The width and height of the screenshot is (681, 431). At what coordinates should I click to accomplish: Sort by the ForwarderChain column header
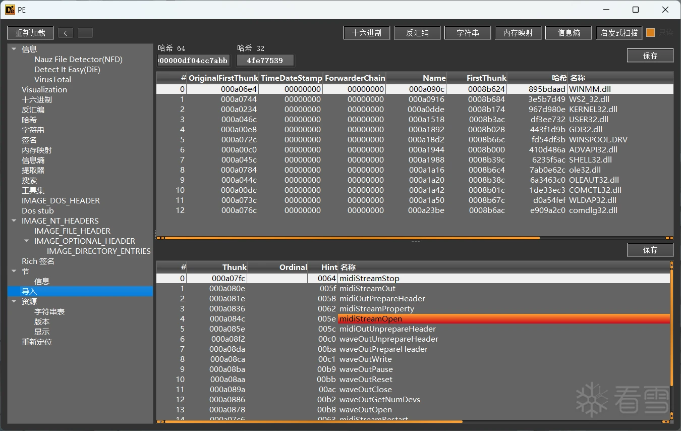pos(355,78)
